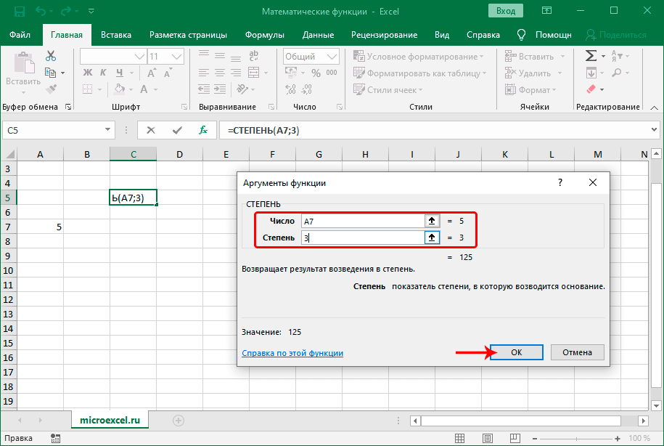Open the Справка по этой функции link
This screenshot has height=446, width=664.
coord(292,353)
